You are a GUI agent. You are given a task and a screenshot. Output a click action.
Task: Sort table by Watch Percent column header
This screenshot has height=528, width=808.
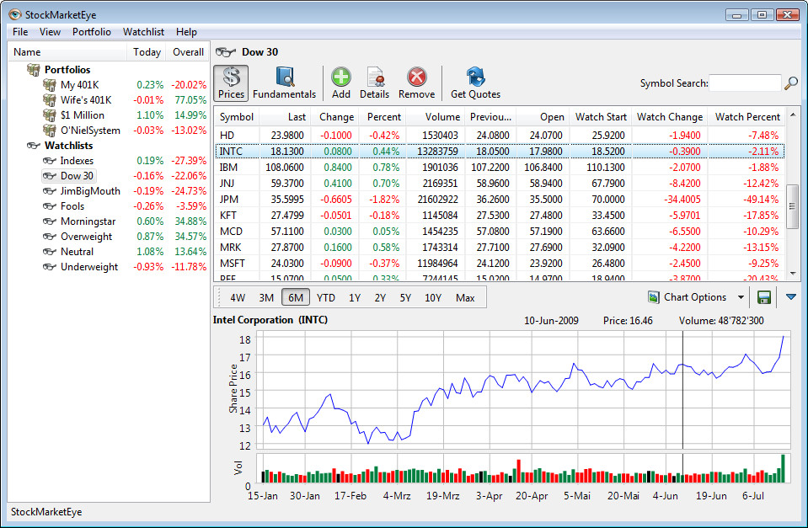[x=746, y=117]
